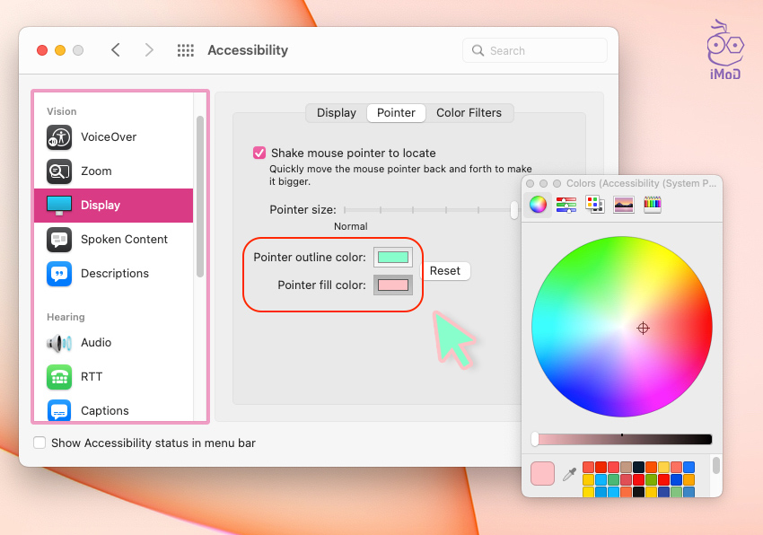Switch to the Color Filters tab
The image size is (763, 535).
tap(469, 113)
